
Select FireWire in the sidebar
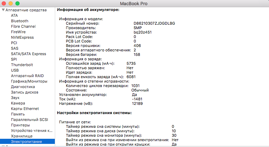[18, 32]
